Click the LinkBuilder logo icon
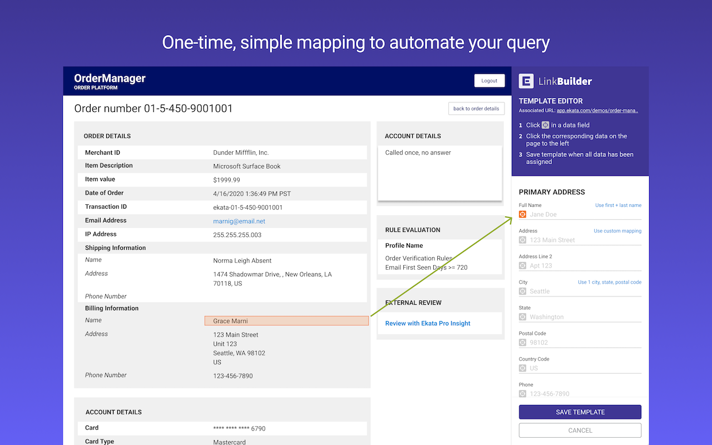712x445 pixels. coord(526,81)
